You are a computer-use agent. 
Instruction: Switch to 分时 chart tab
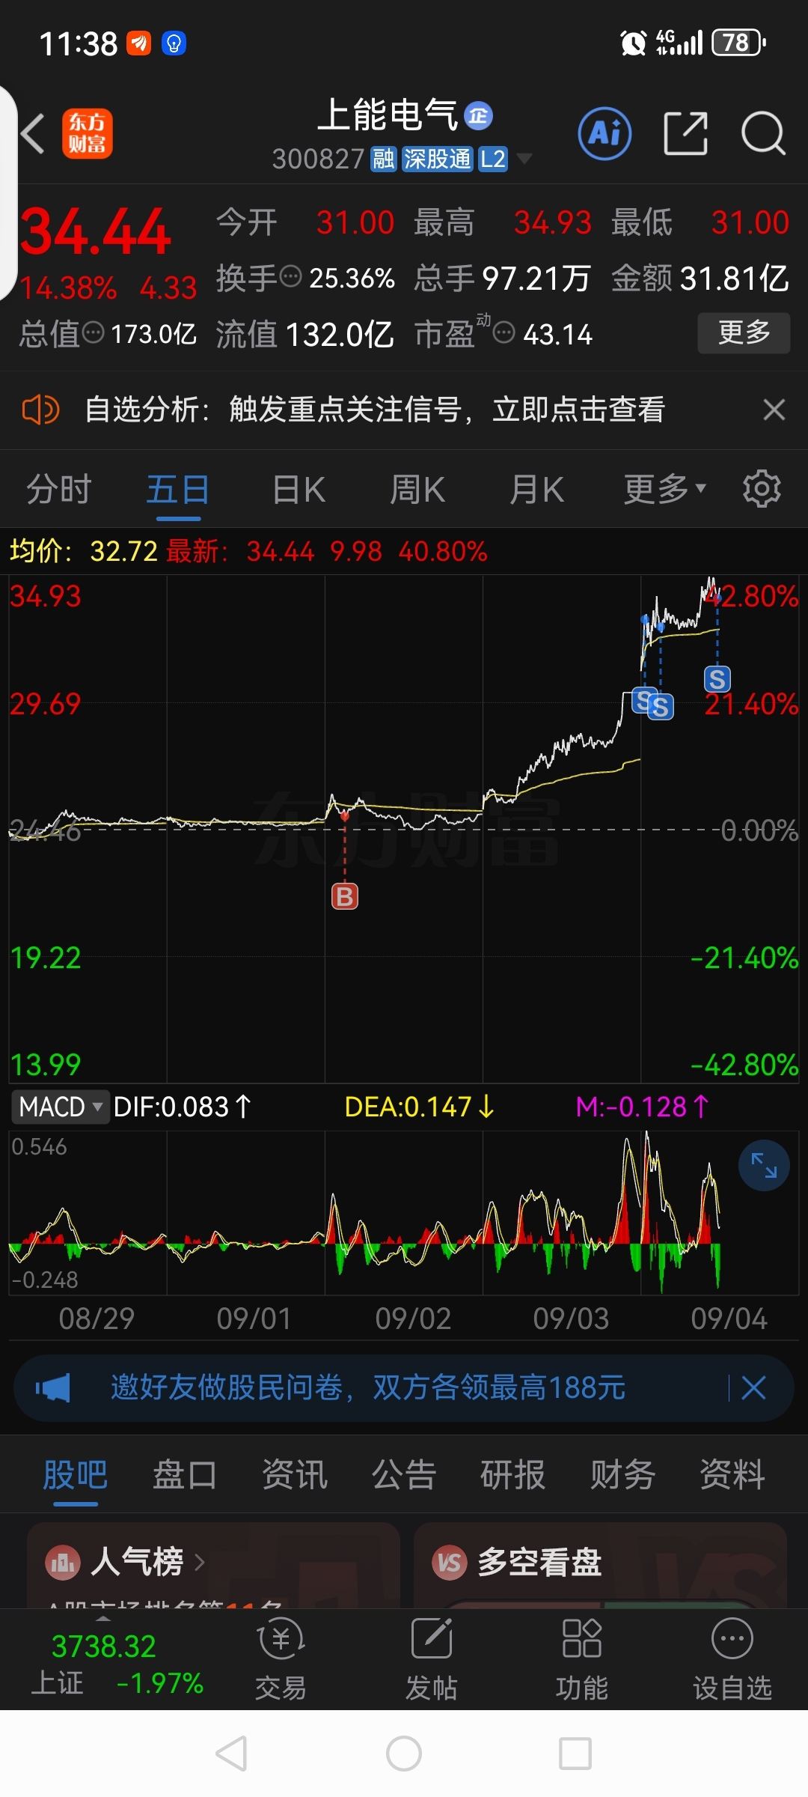coord(59,490)
